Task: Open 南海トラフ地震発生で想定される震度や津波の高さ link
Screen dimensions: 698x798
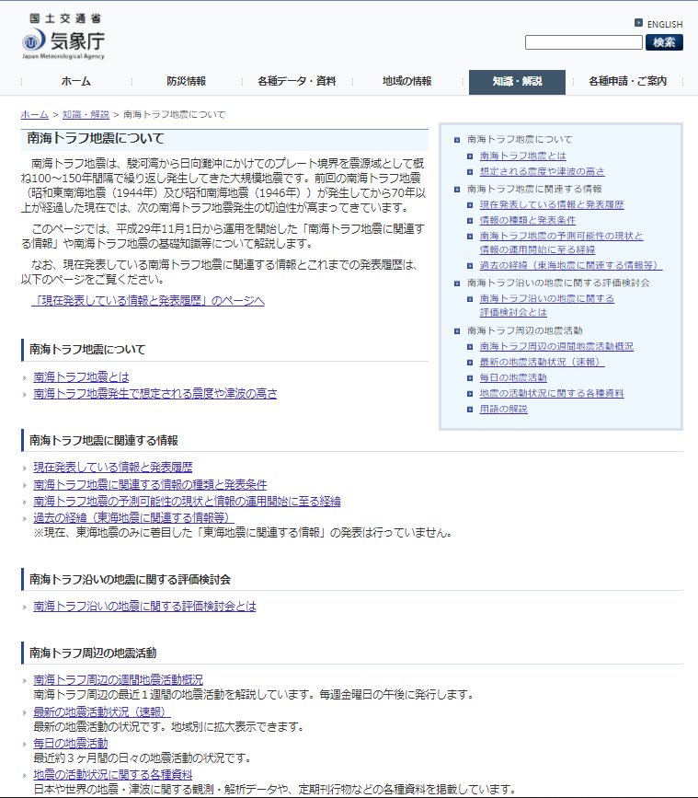Action: click(155, 393)
